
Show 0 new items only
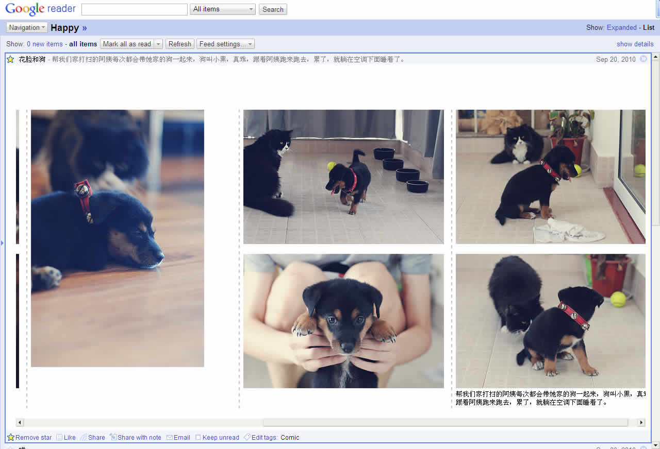pyautogui.click(x=45, y=44)
